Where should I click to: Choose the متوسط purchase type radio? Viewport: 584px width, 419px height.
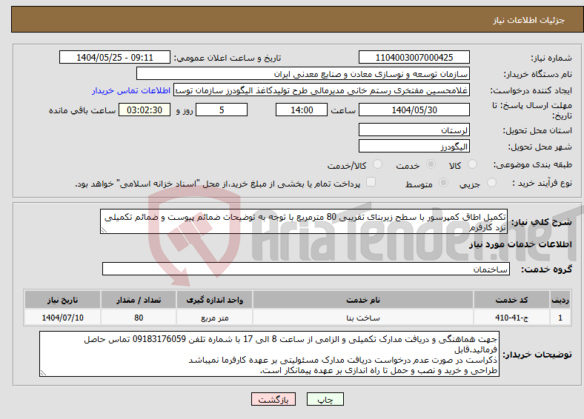pos(443,182)
